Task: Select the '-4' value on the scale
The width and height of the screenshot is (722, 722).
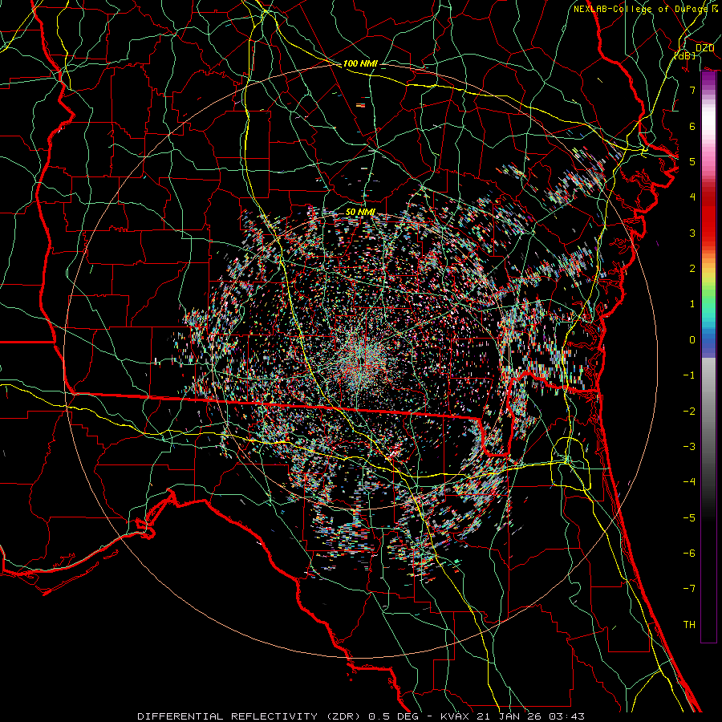Action: point(689,482)
